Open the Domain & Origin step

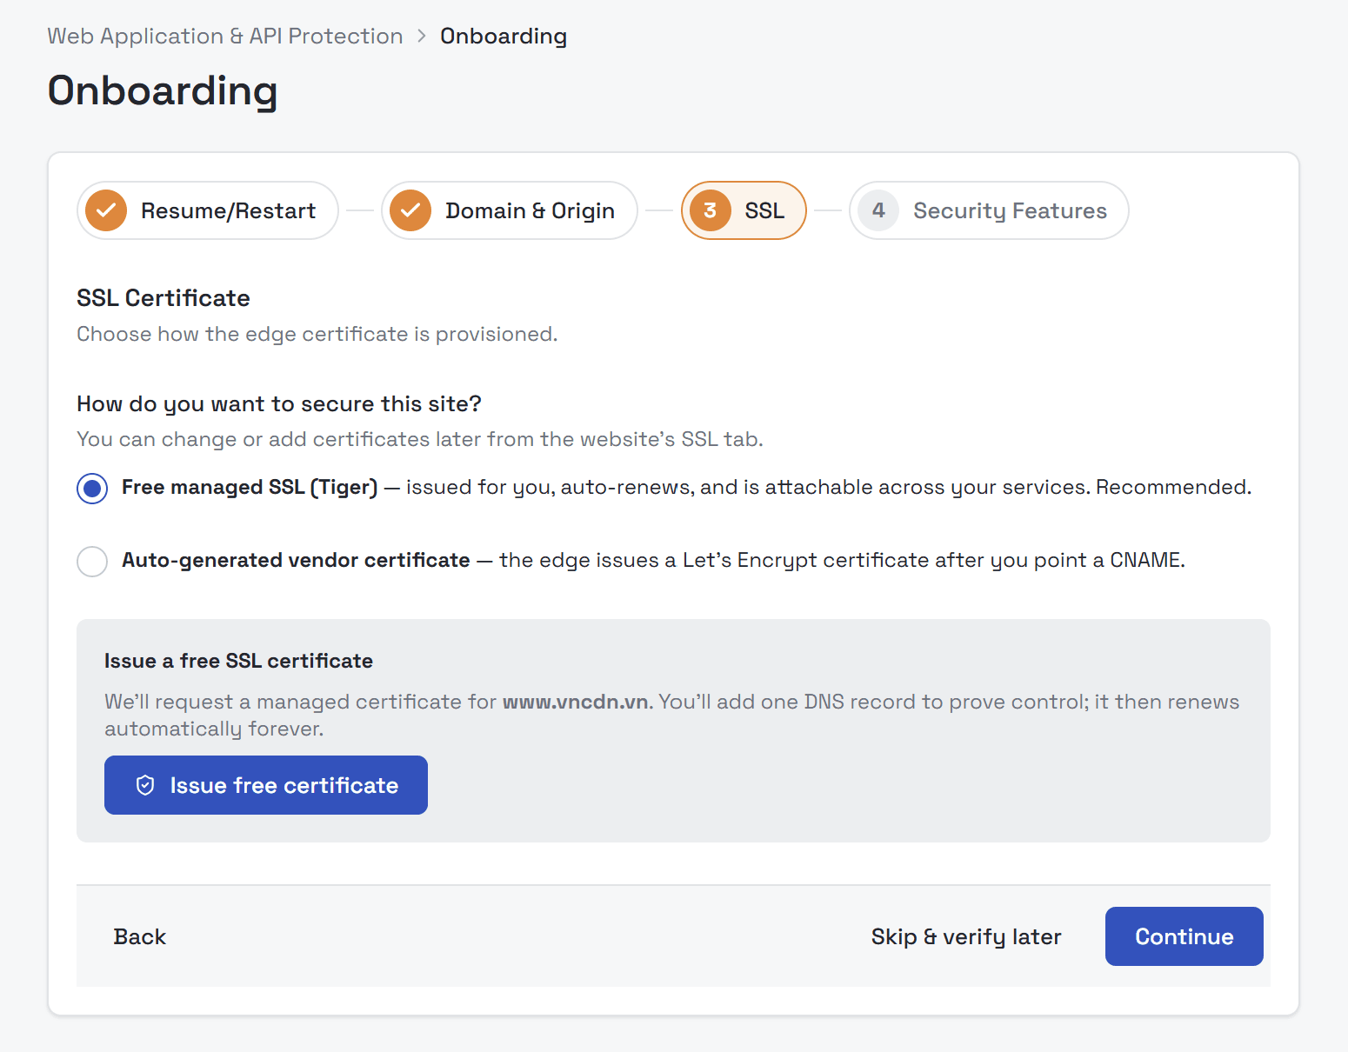510,210
